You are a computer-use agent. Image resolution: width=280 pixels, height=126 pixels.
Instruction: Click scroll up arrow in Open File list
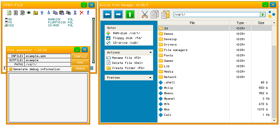click(x=94, y=19)
